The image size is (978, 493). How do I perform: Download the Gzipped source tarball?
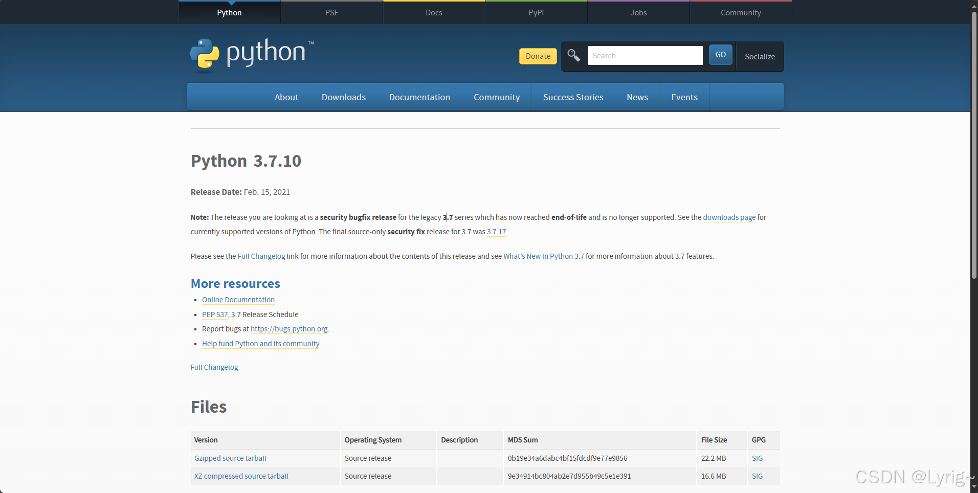pos(230,458)
